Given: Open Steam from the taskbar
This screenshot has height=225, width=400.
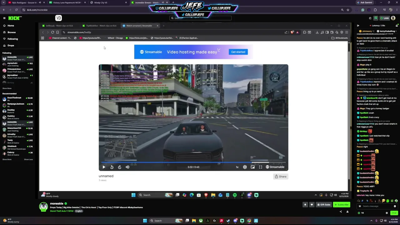Looking at the screenshot, I should click(228, 221).
